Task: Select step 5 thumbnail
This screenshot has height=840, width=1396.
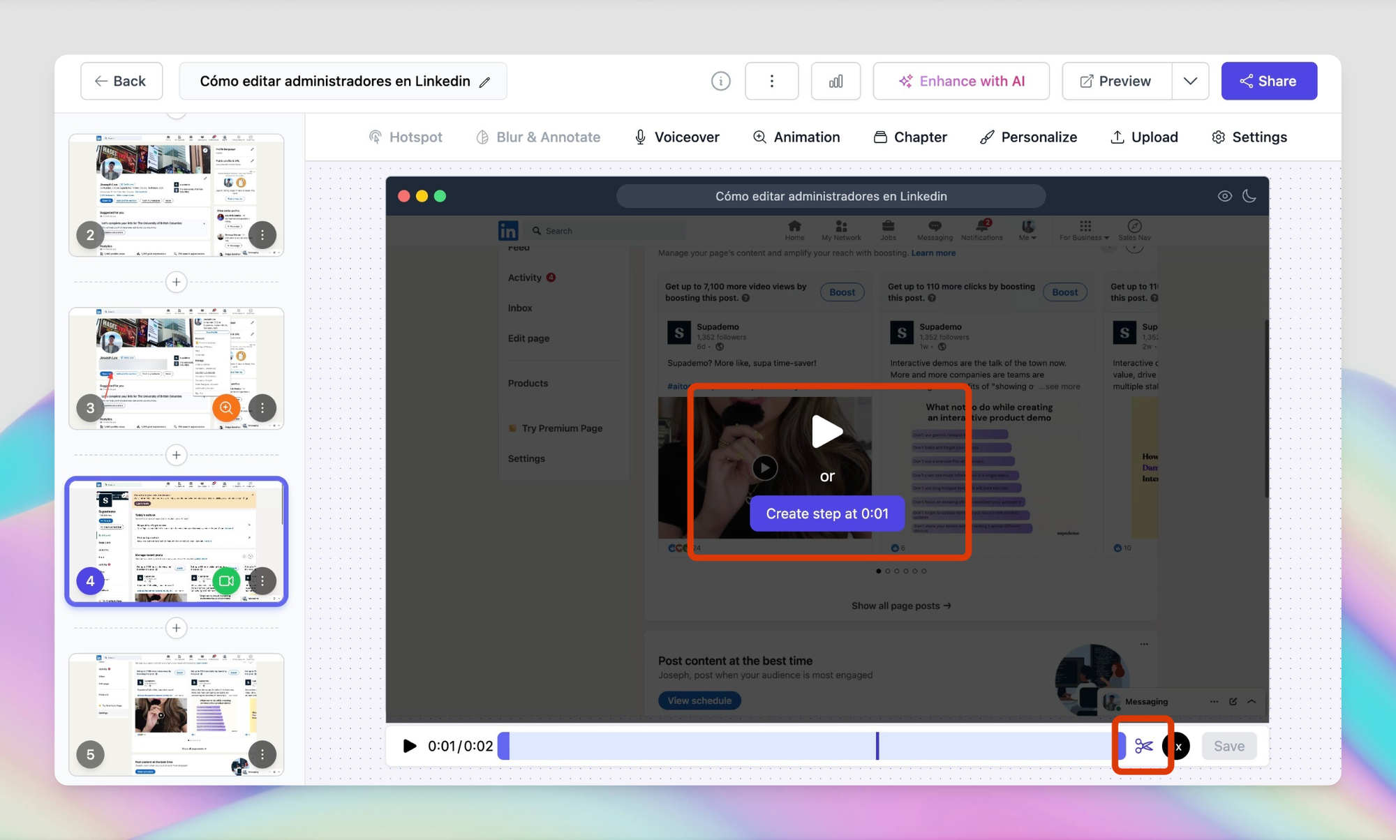Action: 176,714
